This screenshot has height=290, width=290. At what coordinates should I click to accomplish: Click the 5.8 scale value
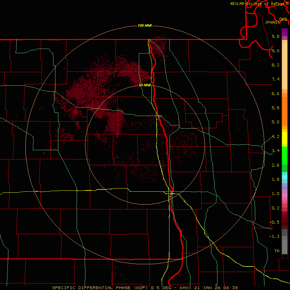coord(275,108)
